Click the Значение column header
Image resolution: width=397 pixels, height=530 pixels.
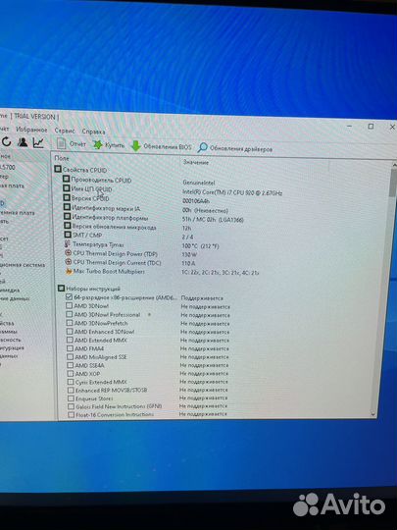click(196, 162)
